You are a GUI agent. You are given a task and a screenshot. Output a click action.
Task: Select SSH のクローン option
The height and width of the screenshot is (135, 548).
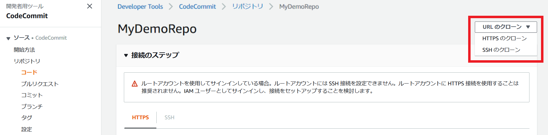tap(501, 50)
